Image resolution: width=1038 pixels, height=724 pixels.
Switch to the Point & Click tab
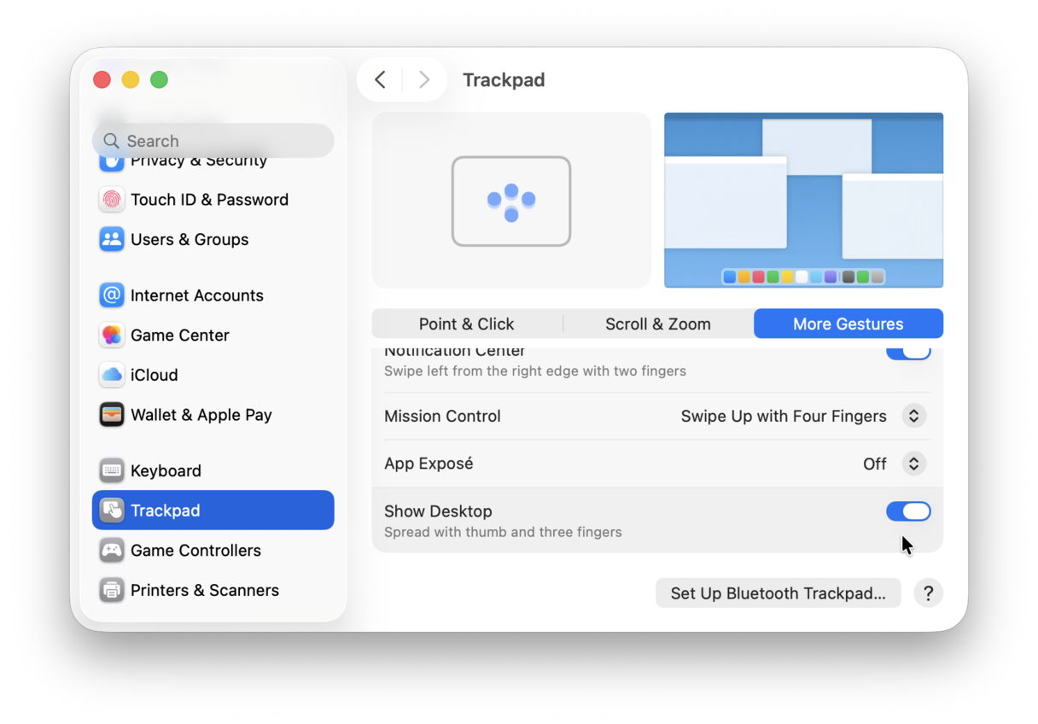pyautogui.click(x=467, y=324)
